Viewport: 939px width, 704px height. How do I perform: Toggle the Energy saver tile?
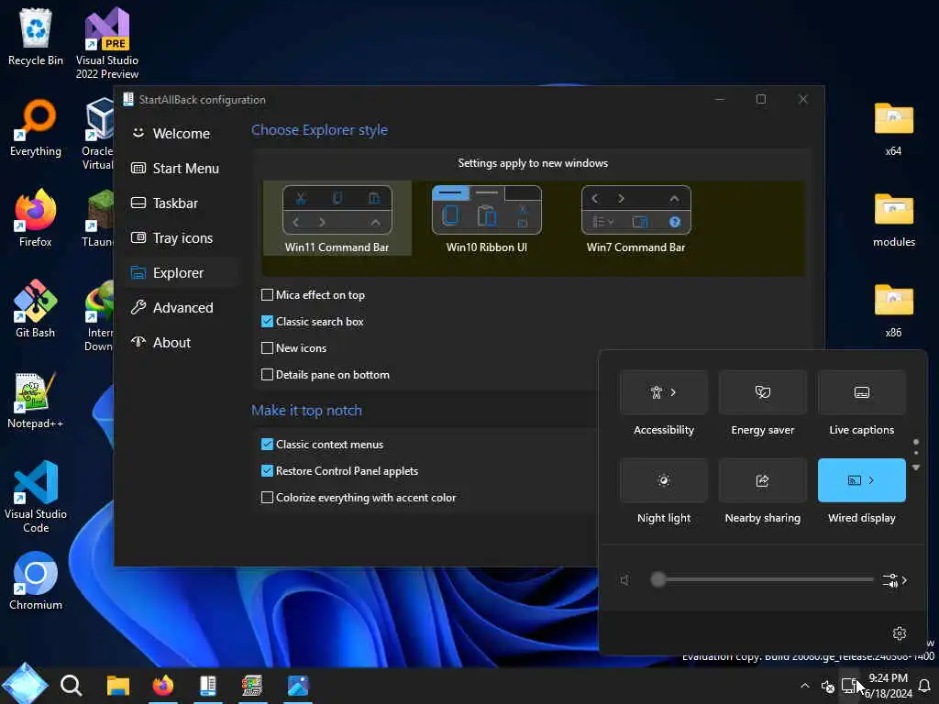click(x=762, y=392)
